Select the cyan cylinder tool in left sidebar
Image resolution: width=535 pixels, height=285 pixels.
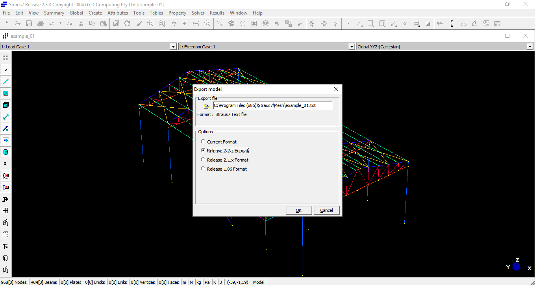[x=6, y=152]
